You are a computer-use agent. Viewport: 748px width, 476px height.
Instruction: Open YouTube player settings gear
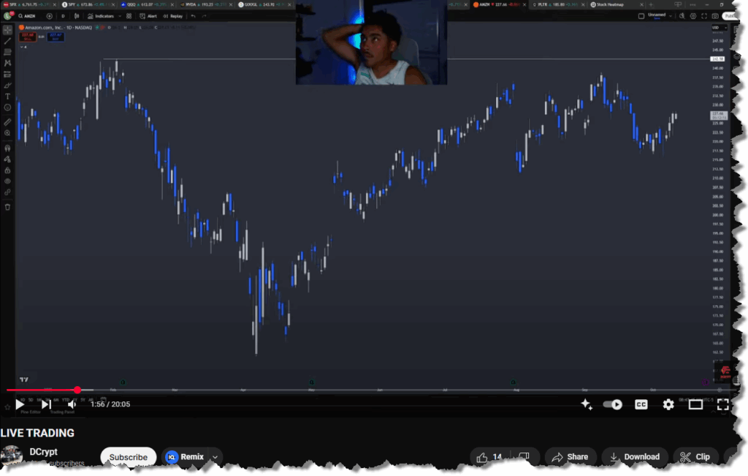668,404
